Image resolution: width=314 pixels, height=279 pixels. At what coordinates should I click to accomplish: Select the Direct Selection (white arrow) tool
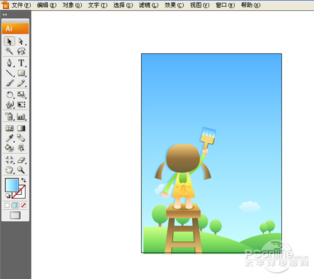click(x=21, y=41)
